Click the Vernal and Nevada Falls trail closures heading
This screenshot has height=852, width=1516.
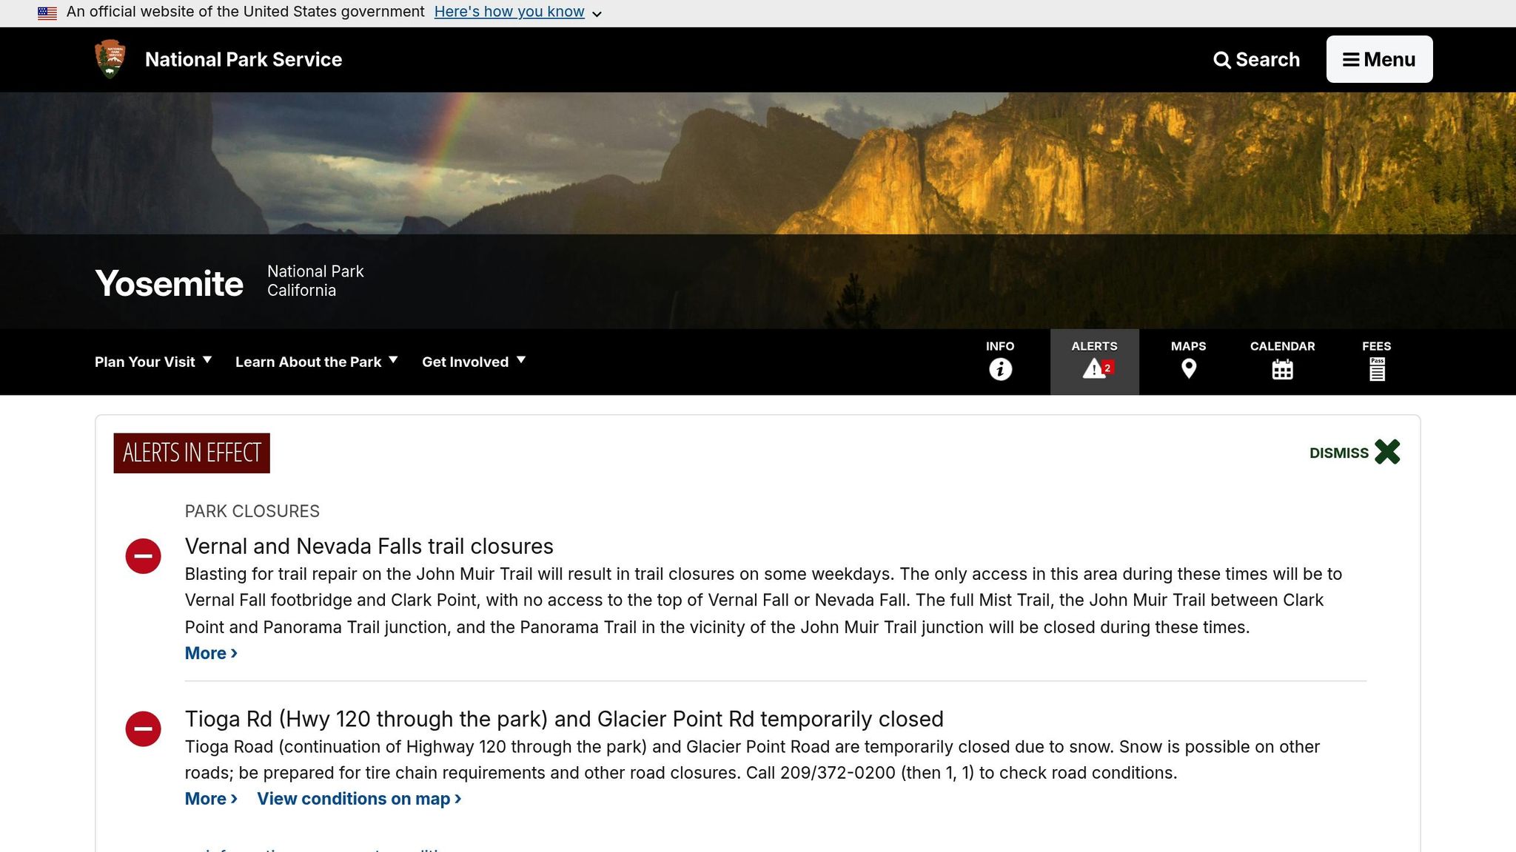[369, 546]
